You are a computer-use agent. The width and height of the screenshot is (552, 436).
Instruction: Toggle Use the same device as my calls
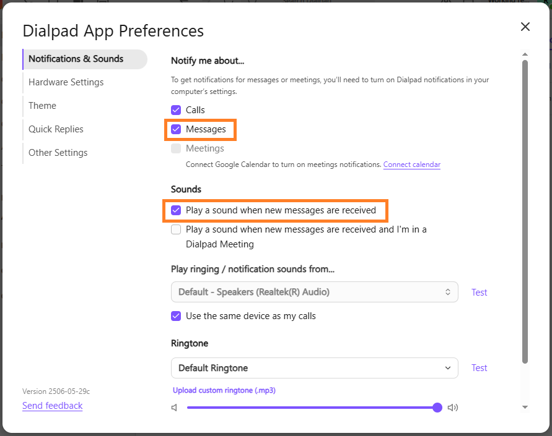pyautogui.click(x=176, y=316)
